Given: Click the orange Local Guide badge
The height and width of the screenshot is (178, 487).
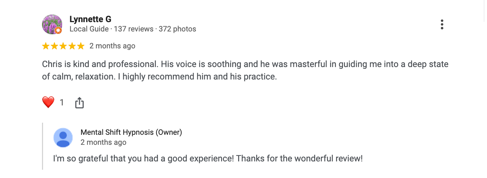Looking at the screenshot, I should (58, 30).
